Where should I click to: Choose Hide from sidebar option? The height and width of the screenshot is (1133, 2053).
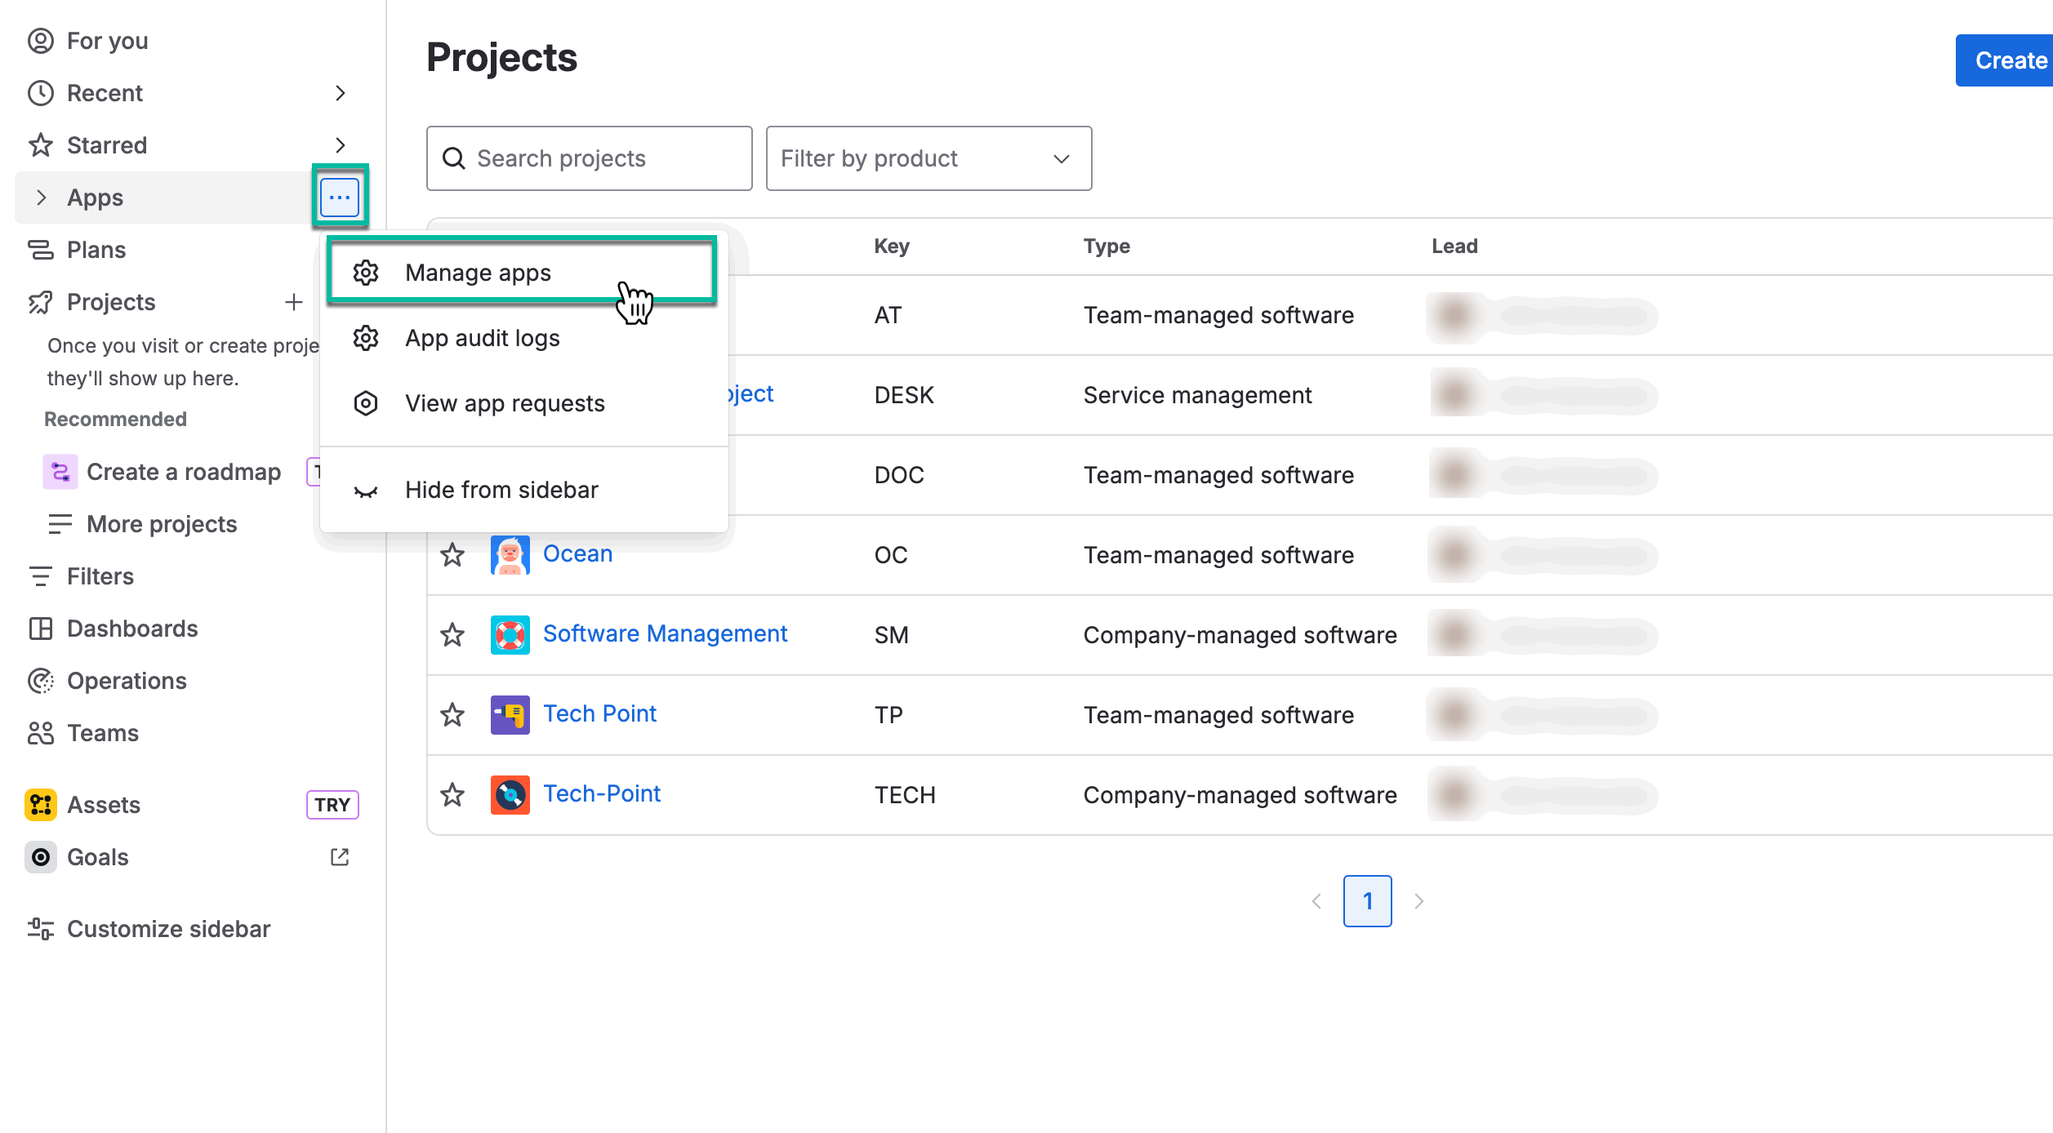[x=501, y=490]
